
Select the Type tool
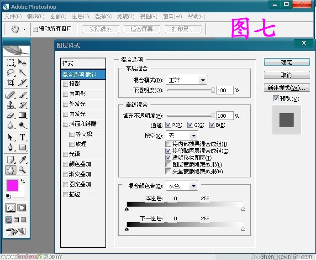pyautogui.click(x=22, y=137)
